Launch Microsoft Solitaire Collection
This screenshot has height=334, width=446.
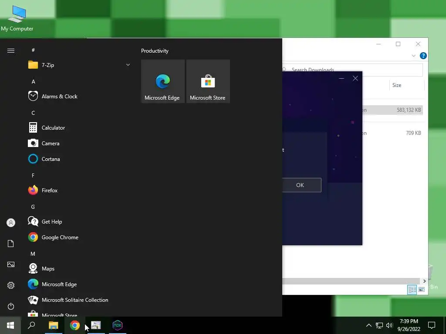click(79, 300)
